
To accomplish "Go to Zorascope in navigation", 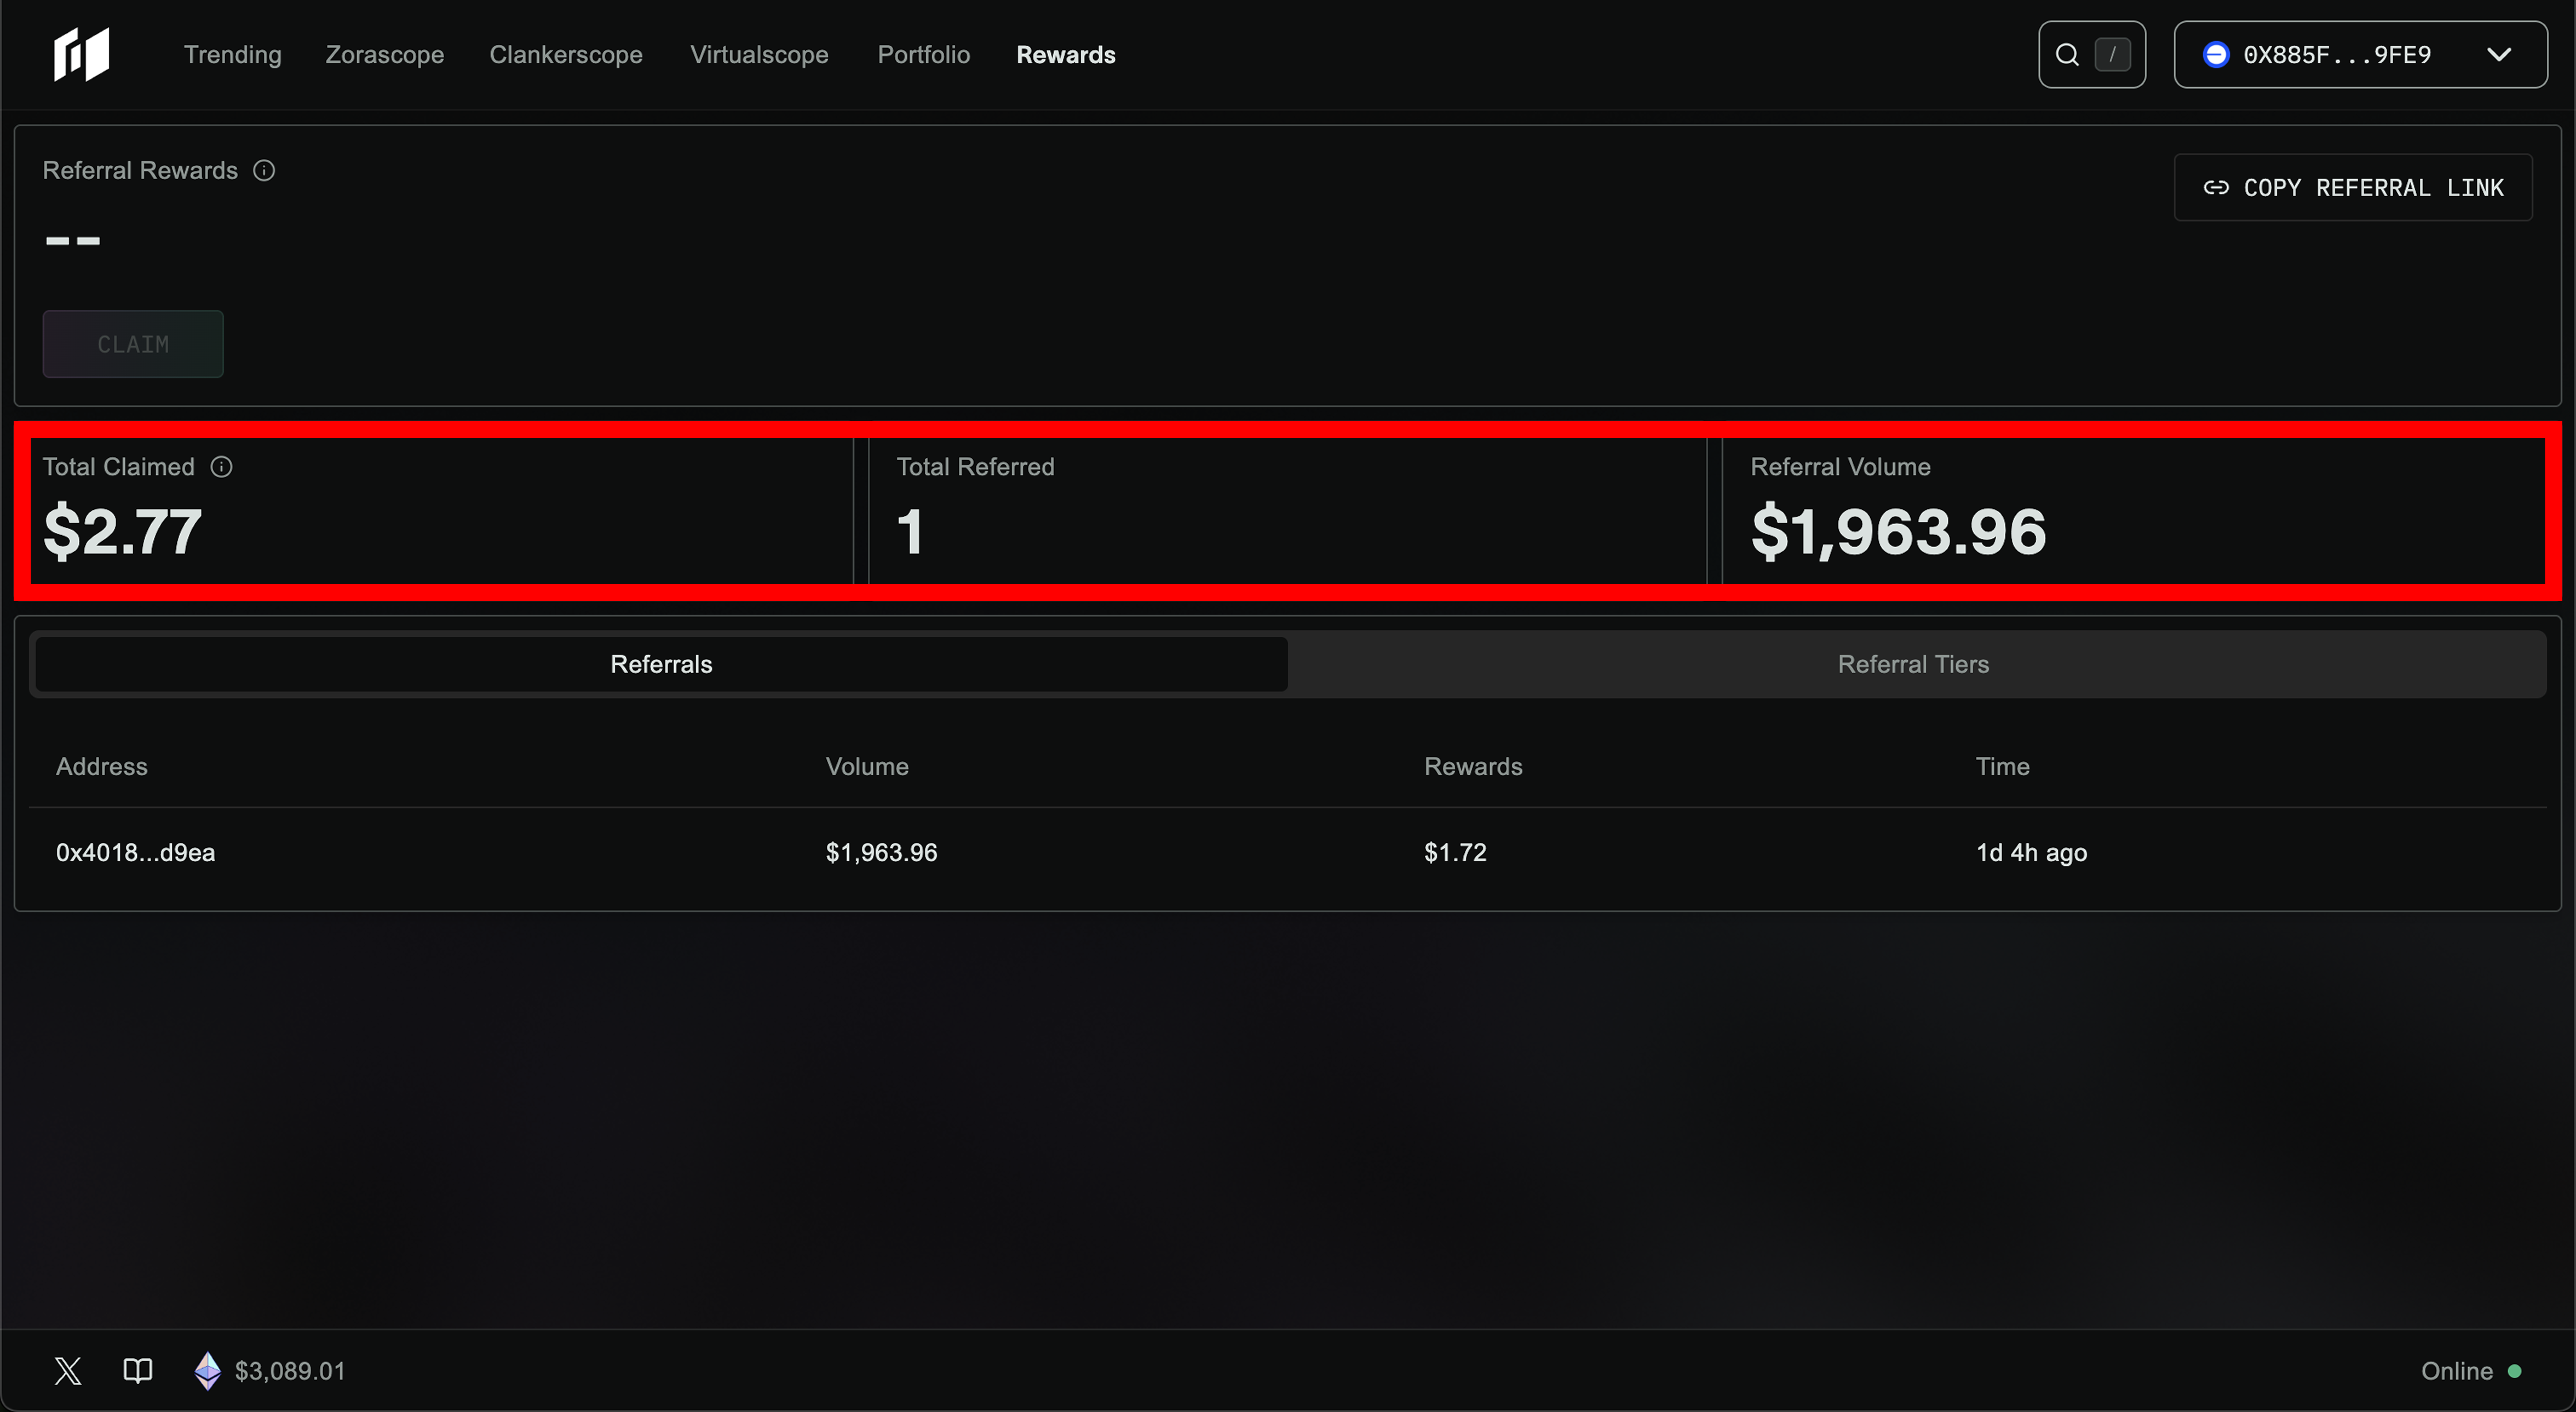I will pos(384,55).
